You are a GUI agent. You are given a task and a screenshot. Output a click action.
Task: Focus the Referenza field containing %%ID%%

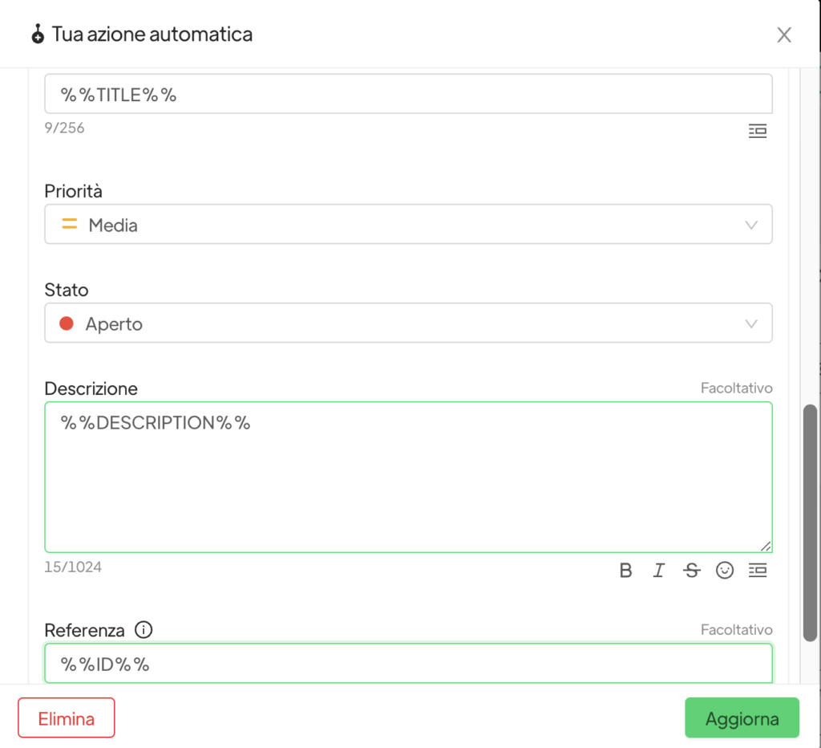[408, 664]
